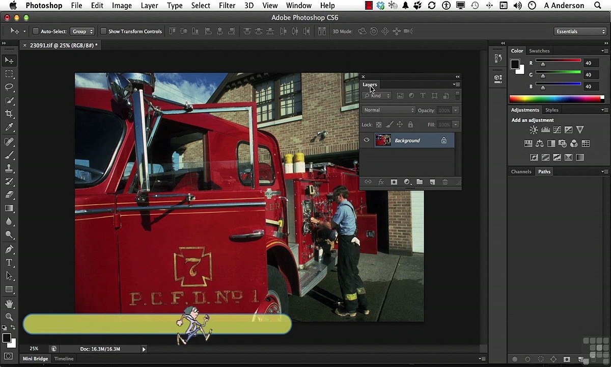Add a Brightness/Contrast adjustment
The image size is (611, 367).
pyautogui.click(x=534, y=130)
